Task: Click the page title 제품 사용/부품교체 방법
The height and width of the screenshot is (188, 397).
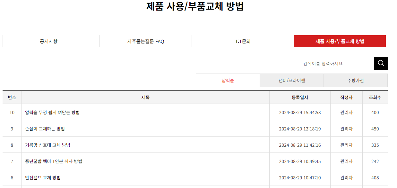Action: (x=198, y=7)
